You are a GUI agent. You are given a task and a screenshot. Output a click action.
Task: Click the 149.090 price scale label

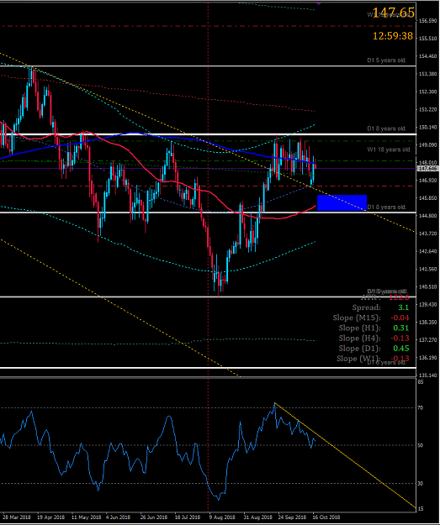(x=428, y=145)
